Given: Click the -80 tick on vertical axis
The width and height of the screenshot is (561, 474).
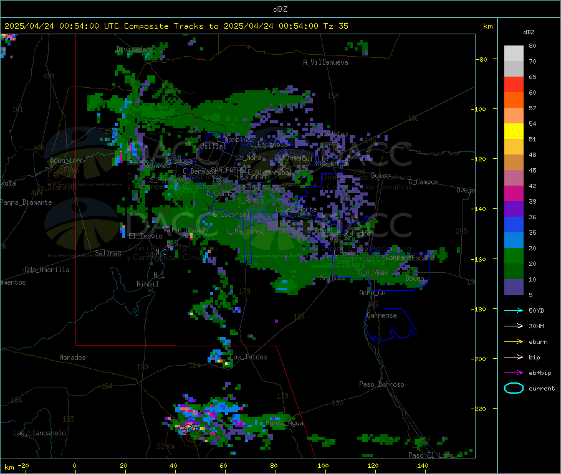Looking at the screenshot, I should [482, 59].
